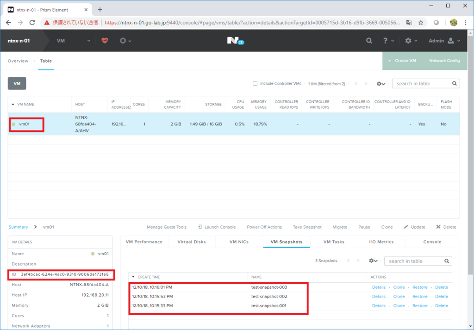Toggle Include Controller VMs checkbox

(x=255, y=83)
